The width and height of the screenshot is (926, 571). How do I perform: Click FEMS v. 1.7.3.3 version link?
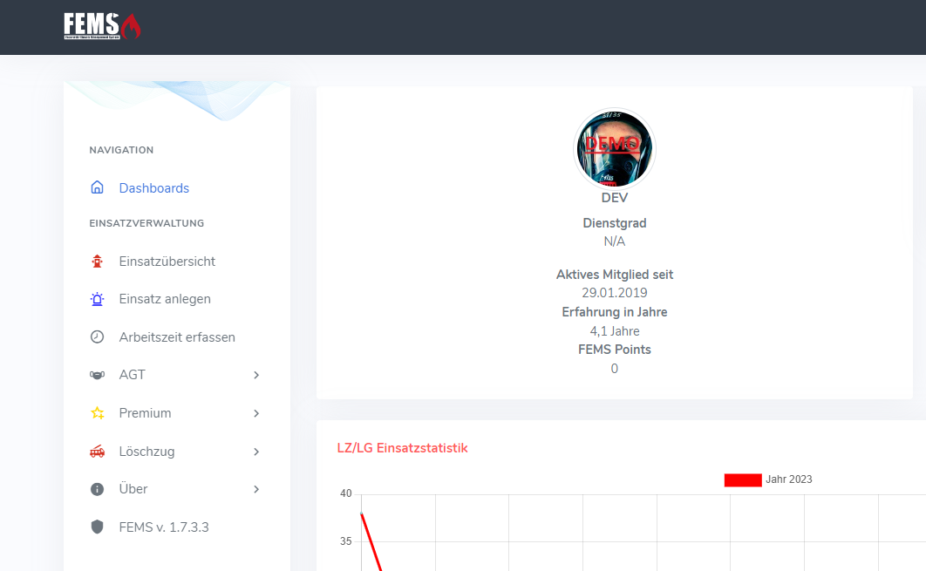click(164, 527)
